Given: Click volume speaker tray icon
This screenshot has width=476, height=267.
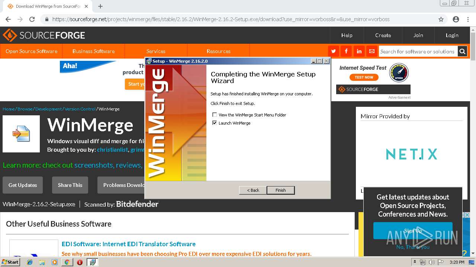Looking at the screenshot, I should [x=431, y=262].
